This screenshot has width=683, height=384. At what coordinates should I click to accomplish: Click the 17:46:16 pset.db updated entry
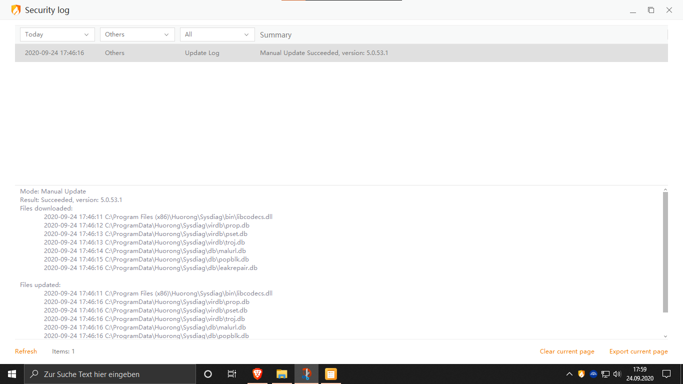[x=145, y=310]
